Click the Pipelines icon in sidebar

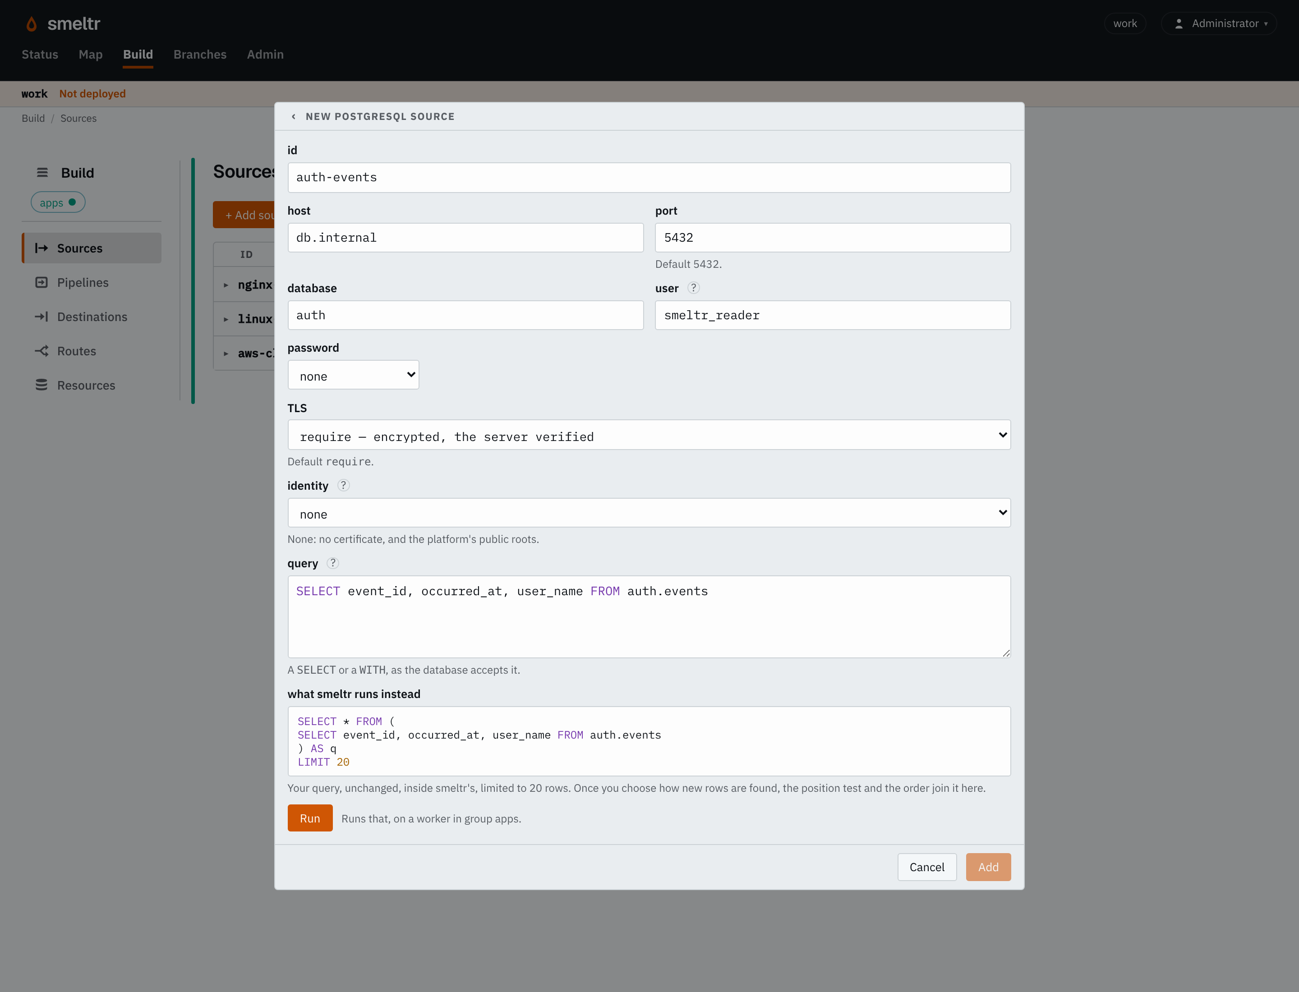click(41, 282)
